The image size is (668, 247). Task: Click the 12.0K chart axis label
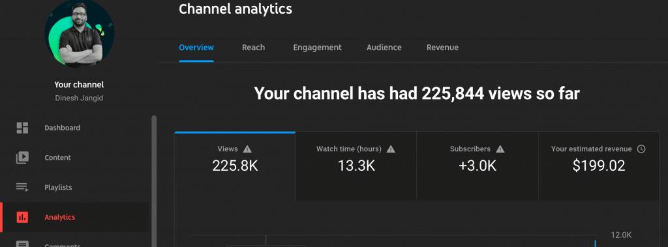[x=621, y=235]
